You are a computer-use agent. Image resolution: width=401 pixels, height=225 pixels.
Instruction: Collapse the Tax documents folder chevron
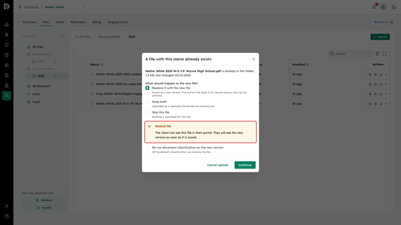[x=25, y=69]
